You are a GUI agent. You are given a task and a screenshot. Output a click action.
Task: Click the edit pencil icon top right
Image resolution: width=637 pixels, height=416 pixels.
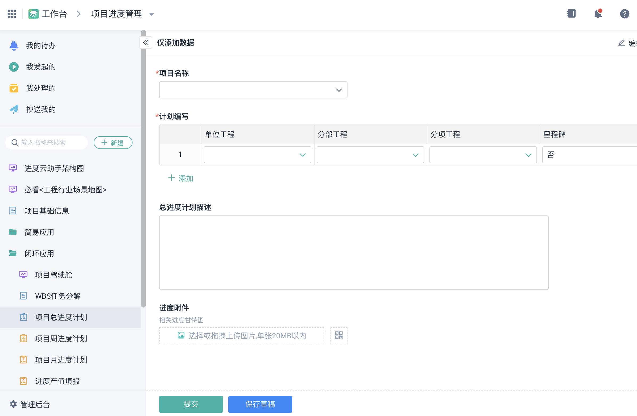click(621, 43)
